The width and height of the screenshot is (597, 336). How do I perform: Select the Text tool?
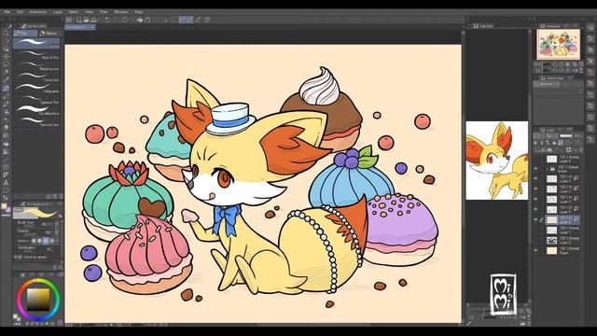6,183
